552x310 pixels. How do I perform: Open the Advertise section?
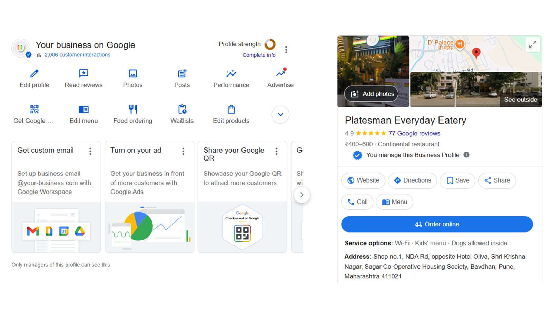(280, 73)
